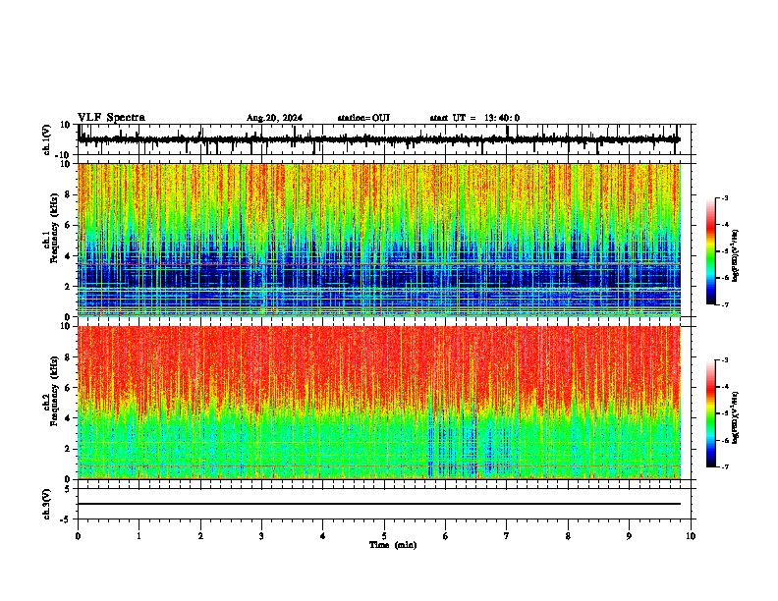Click the "station=OUI" header label
Screen dimensions: 778x601
click(363, 118)
